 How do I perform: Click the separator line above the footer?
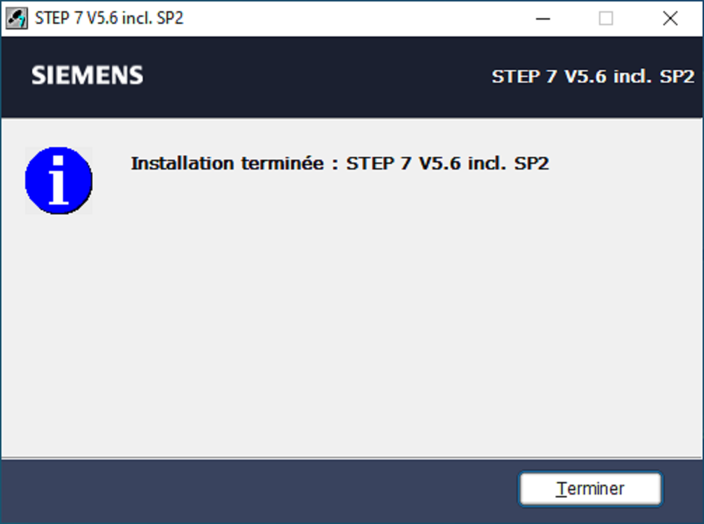(x=351, y=458)
